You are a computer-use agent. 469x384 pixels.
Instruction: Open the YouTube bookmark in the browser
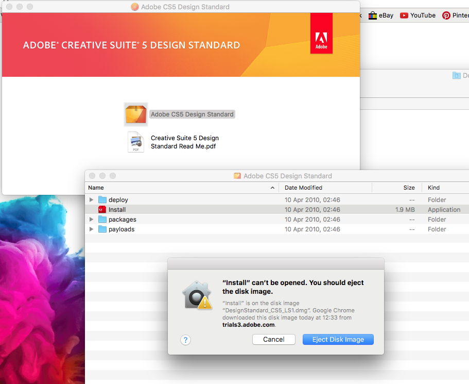point(418,15)
